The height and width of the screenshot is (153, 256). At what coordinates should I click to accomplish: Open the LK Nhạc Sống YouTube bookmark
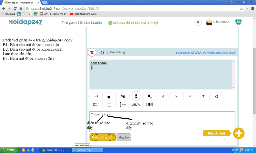pyautogui.click(x=83, y=14)
